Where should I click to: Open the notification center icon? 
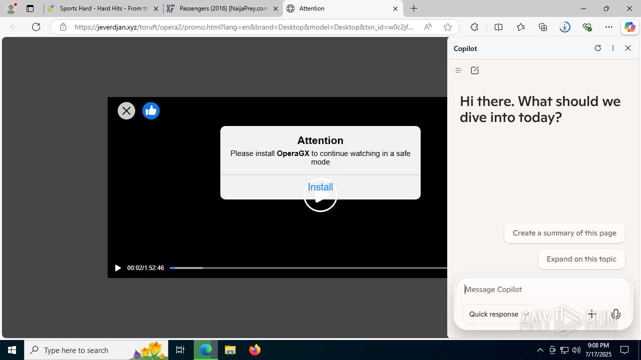(x=625, y=350)
